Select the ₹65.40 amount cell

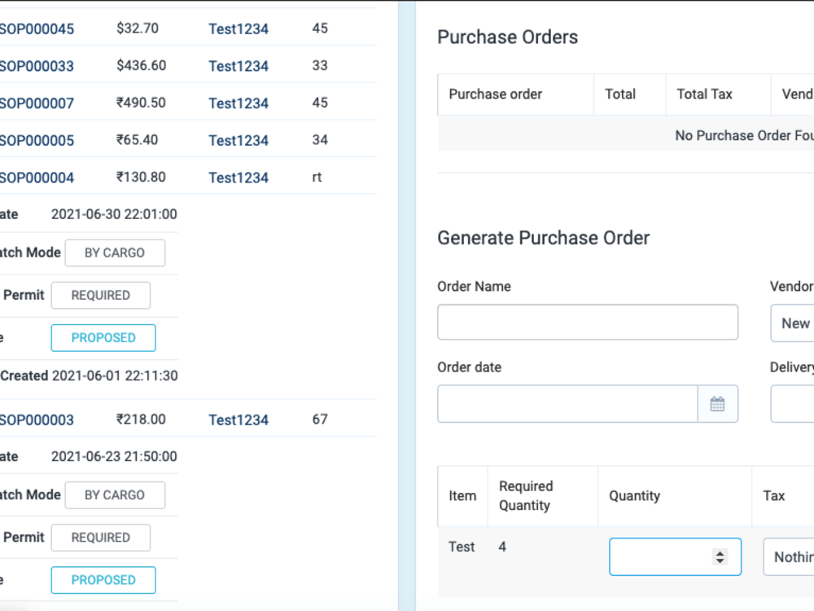[137, 140]
